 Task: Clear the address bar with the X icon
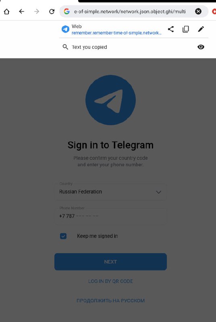[x=198, y=11]
